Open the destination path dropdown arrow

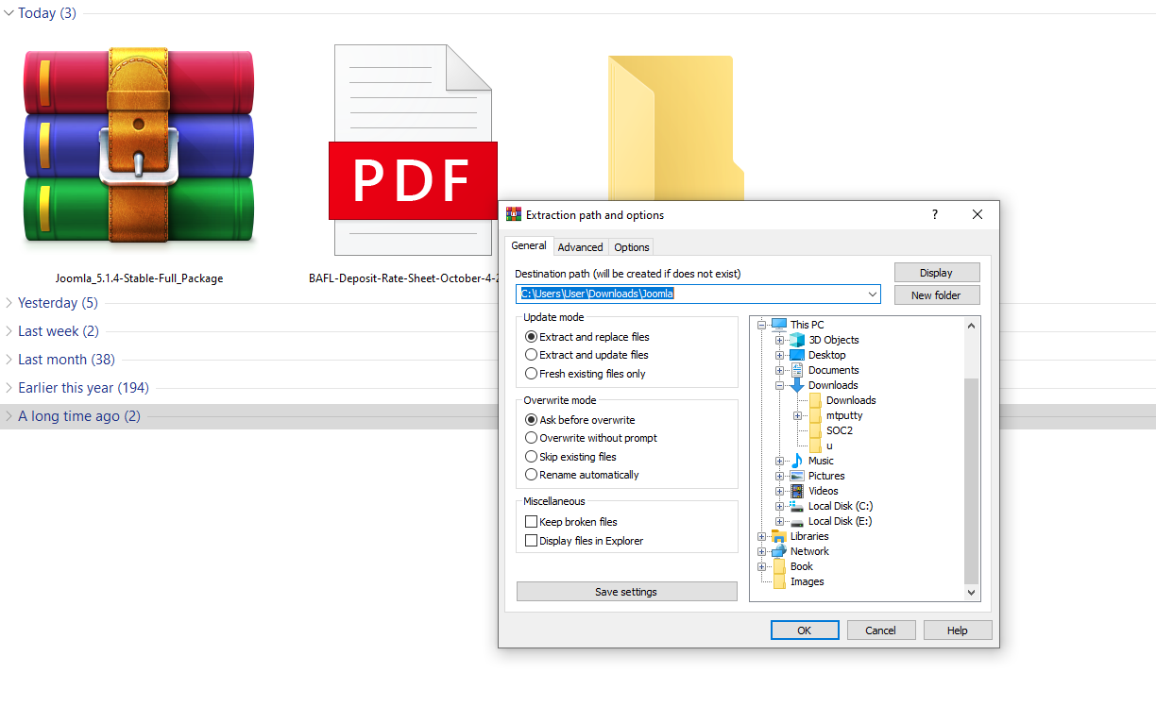[x=872, y=294]
